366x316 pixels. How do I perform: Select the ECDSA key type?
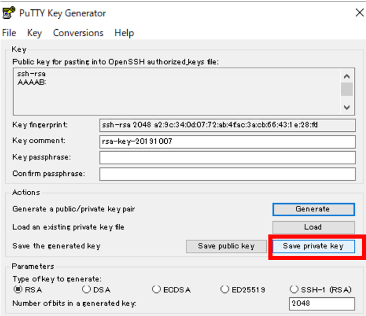tap(171, 290)
